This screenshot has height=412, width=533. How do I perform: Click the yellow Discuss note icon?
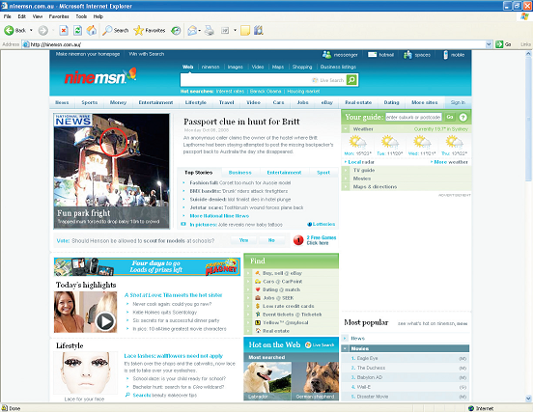pos(245,31)
